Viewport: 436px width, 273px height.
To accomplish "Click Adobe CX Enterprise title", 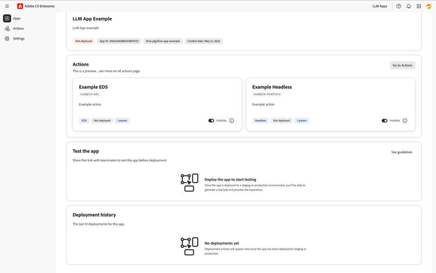I will (40, 6).
